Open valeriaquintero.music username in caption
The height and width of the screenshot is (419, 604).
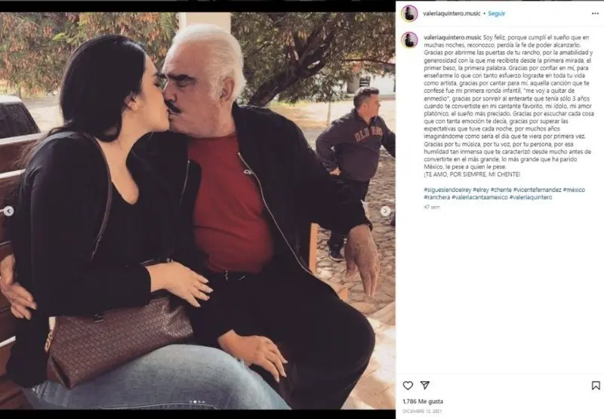pyautogui.click(x=452, y=37)
